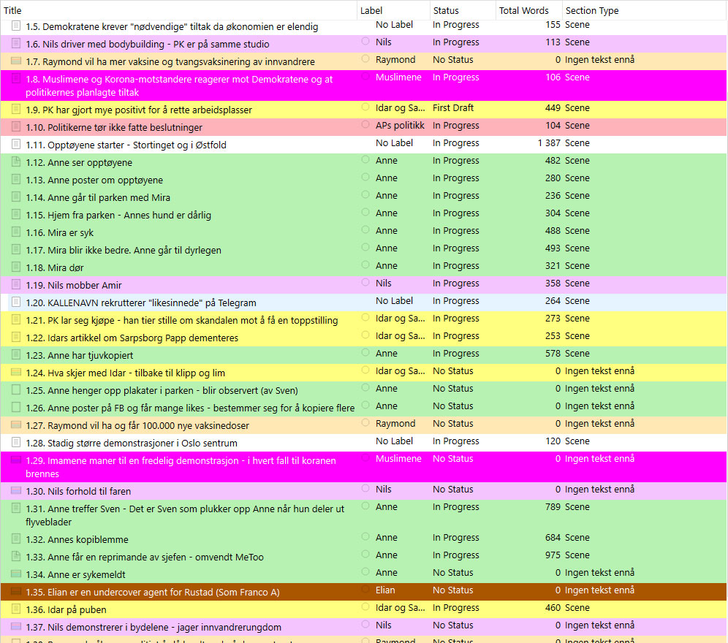Image resolution: width=728 pixels, height=643 pixels.
Task: Click the document icon for 1.16 Mira er syk
Action: [x=16, y=232]
